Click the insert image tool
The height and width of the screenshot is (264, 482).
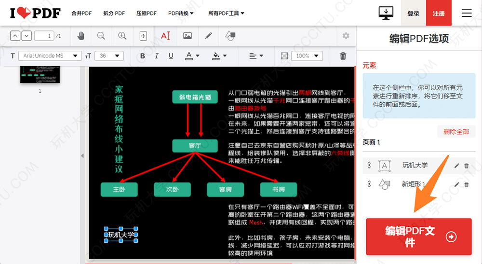pyautogui.click(x=187, y=36)
